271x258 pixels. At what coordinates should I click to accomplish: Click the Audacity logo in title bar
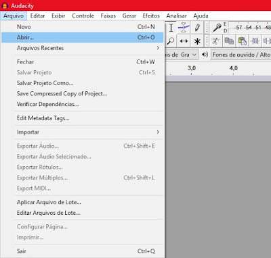(5, 5)
